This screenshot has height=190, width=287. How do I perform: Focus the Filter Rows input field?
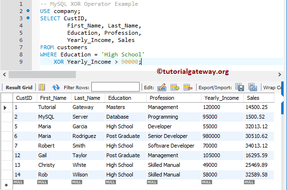tap(115, 87)
